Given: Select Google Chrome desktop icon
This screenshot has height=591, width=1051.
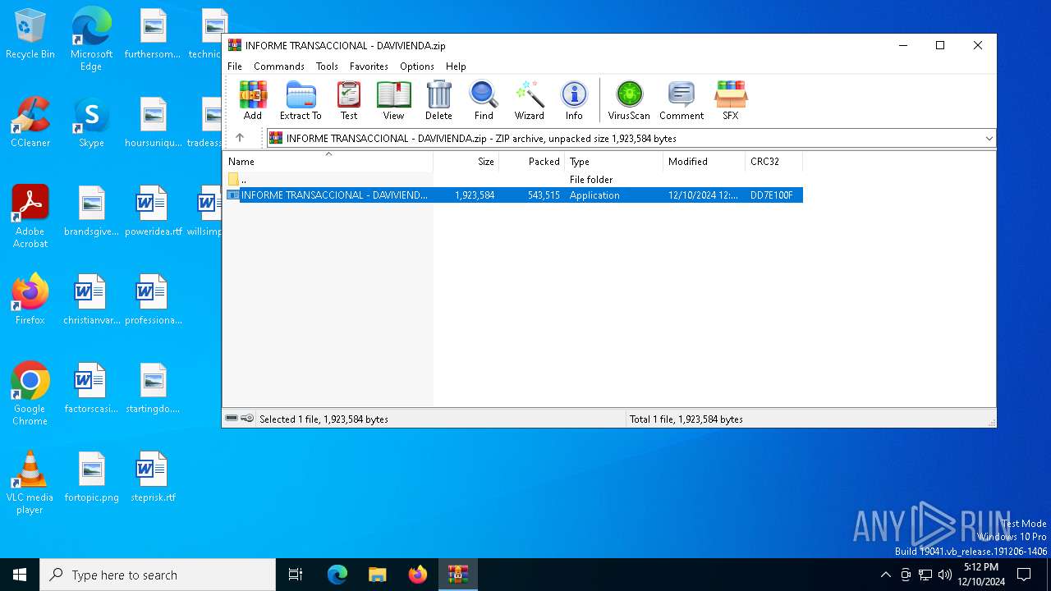Looking at the screenshot, I should point(30,394).
